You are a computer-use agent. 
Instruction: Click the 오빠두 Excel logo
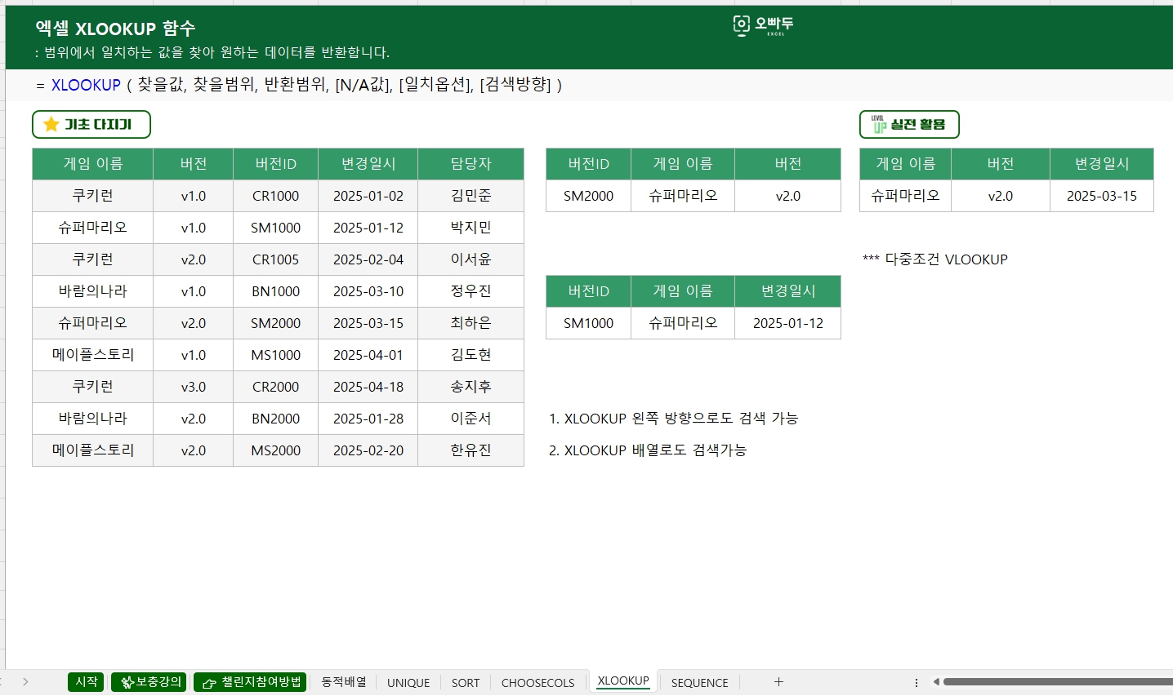pyautogui.click(x=763, y=26)
